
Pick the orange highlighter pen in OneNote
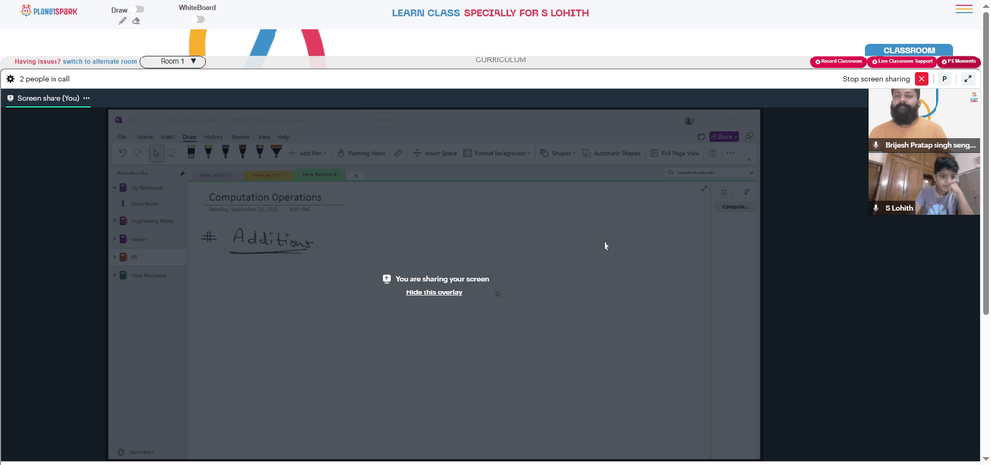click(x=276, y=152)
